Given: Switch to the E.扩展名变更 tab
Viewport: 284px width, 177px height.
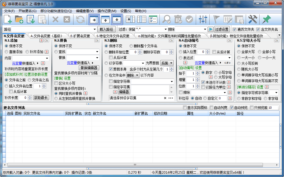Looking at the screenshot, I should (80, 36).
